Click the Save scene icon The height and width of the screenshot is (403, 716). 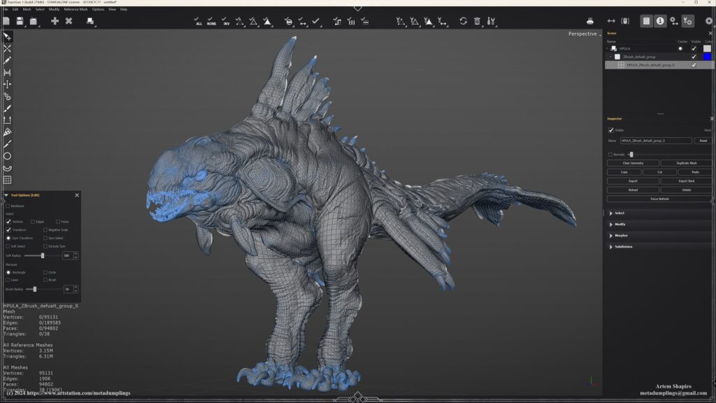point(20,22)
